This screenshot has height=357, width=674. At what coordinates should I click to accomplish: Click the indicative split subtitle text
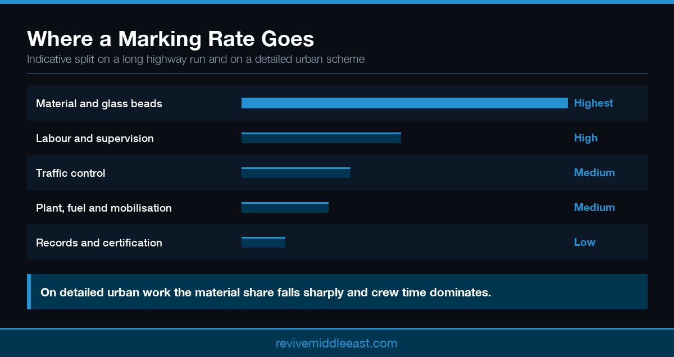195,59
